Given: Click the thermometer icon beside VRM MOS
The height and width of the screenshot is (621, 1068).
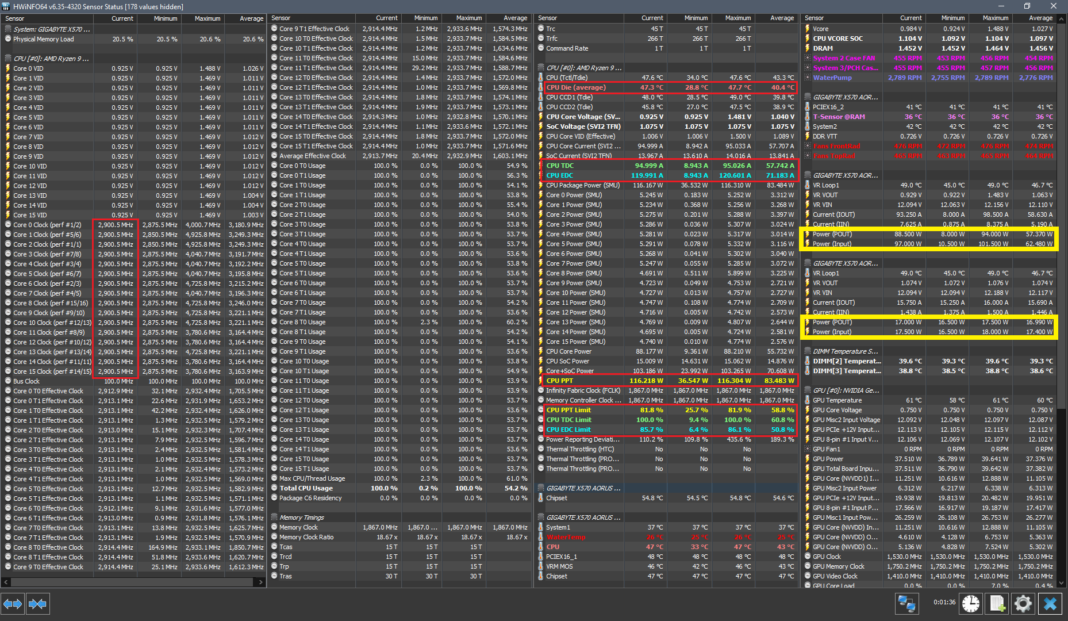Looking at the screenshot, I should click(x=541, y=566).
